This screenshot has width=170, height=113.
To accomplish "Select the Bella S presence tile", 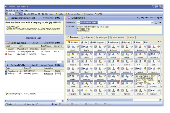I will 73,56.
